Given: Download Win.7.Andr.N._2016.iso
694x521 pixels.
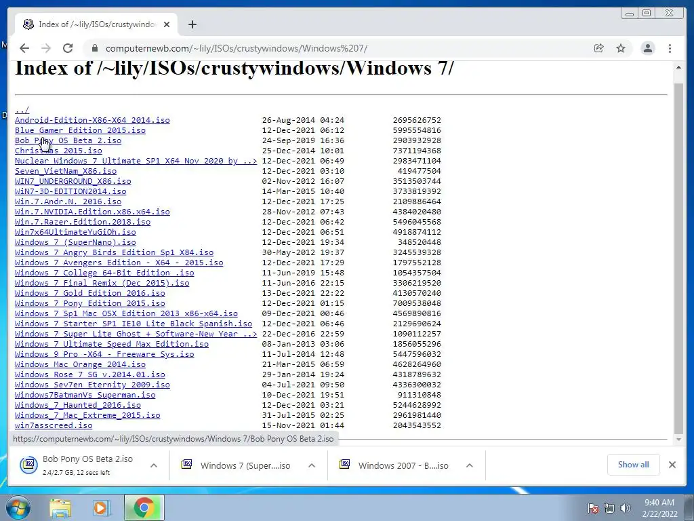Looking at the screenshot, I should pyautogui.click(x=68, y=201).
